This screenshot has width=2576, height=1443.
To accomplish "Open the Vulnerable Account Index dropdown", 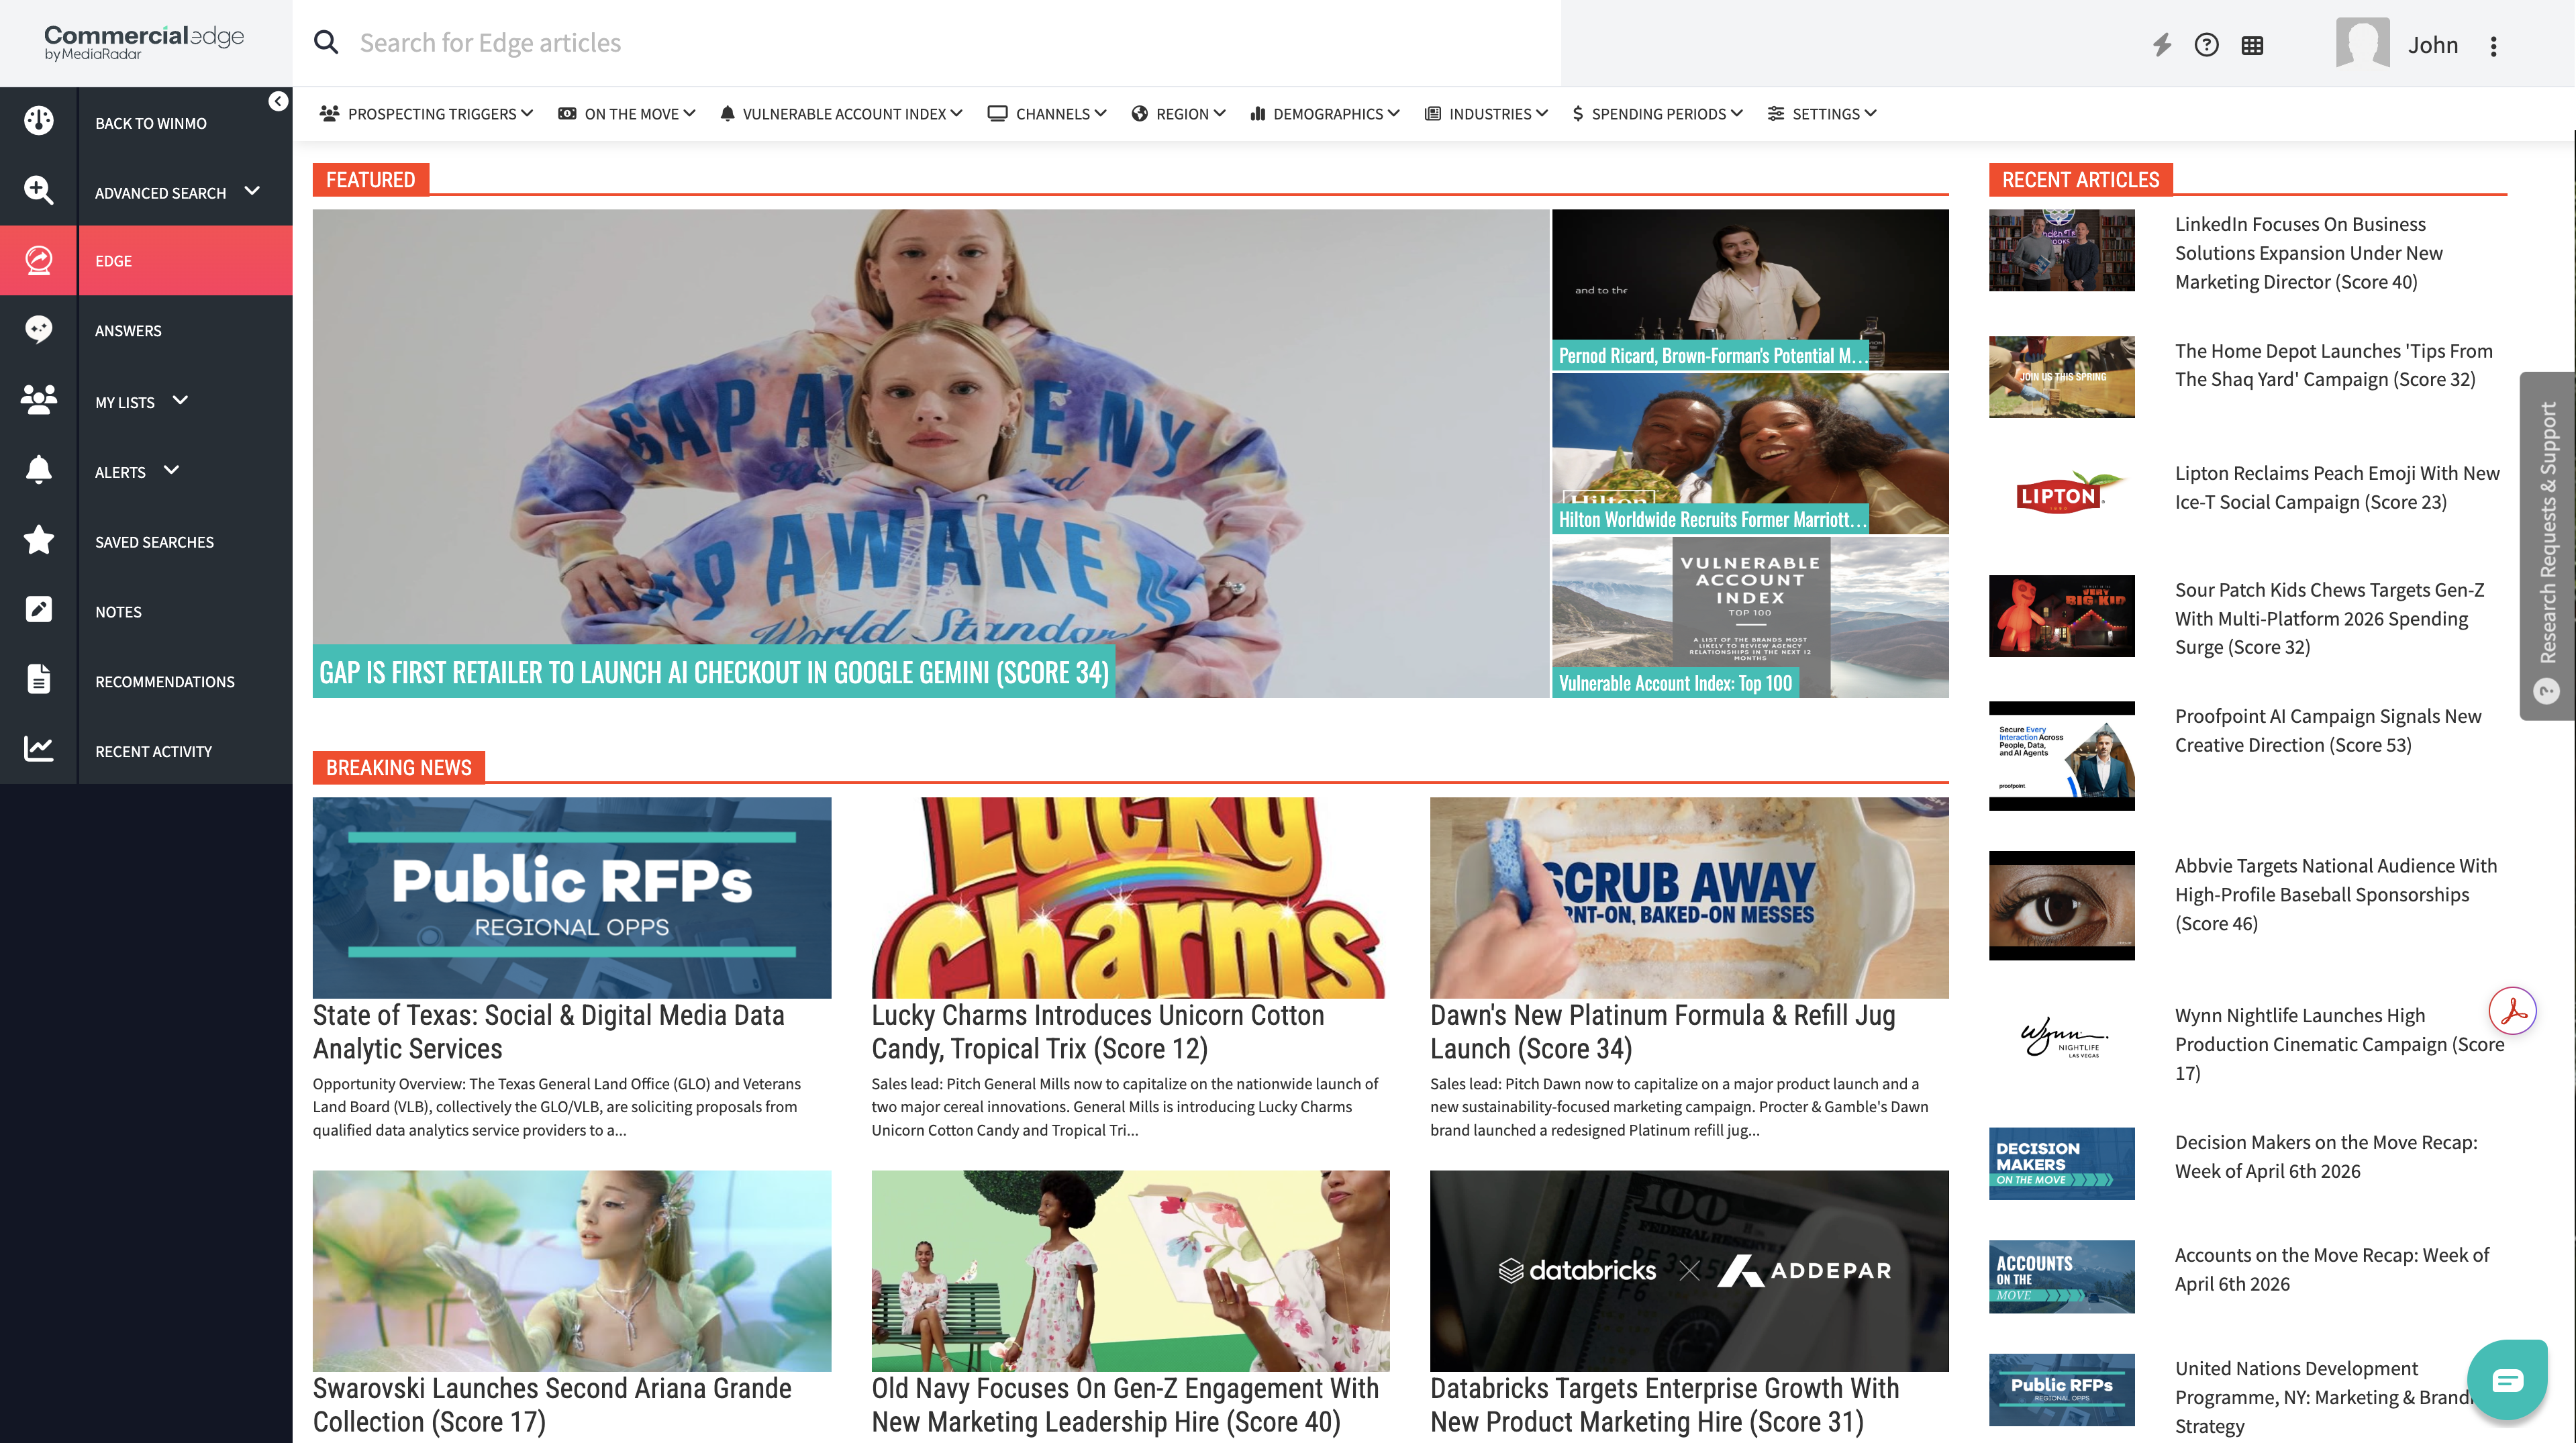I will (841, 114).
